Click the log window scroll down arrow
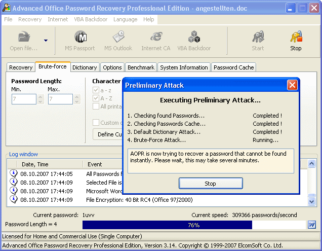 click(x=311, y=202)
